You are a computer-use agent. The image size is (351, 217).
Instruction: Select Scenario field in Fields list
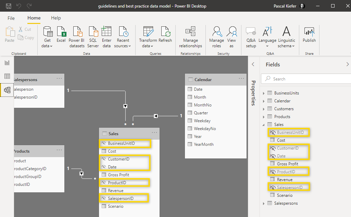tap(285, 195)
